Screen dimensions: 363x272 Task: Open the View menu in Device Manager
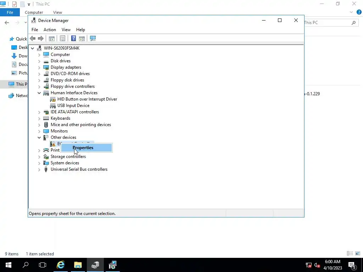pos(66,30)
